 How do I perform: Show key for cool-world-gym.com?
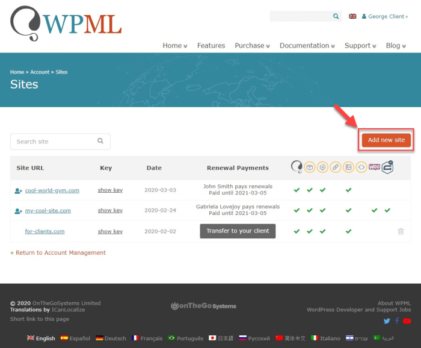(x=110, y=190)
